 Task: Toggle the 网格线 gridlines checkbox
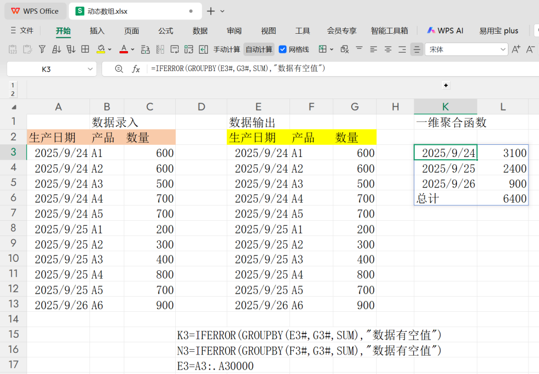tap(283, 50)
